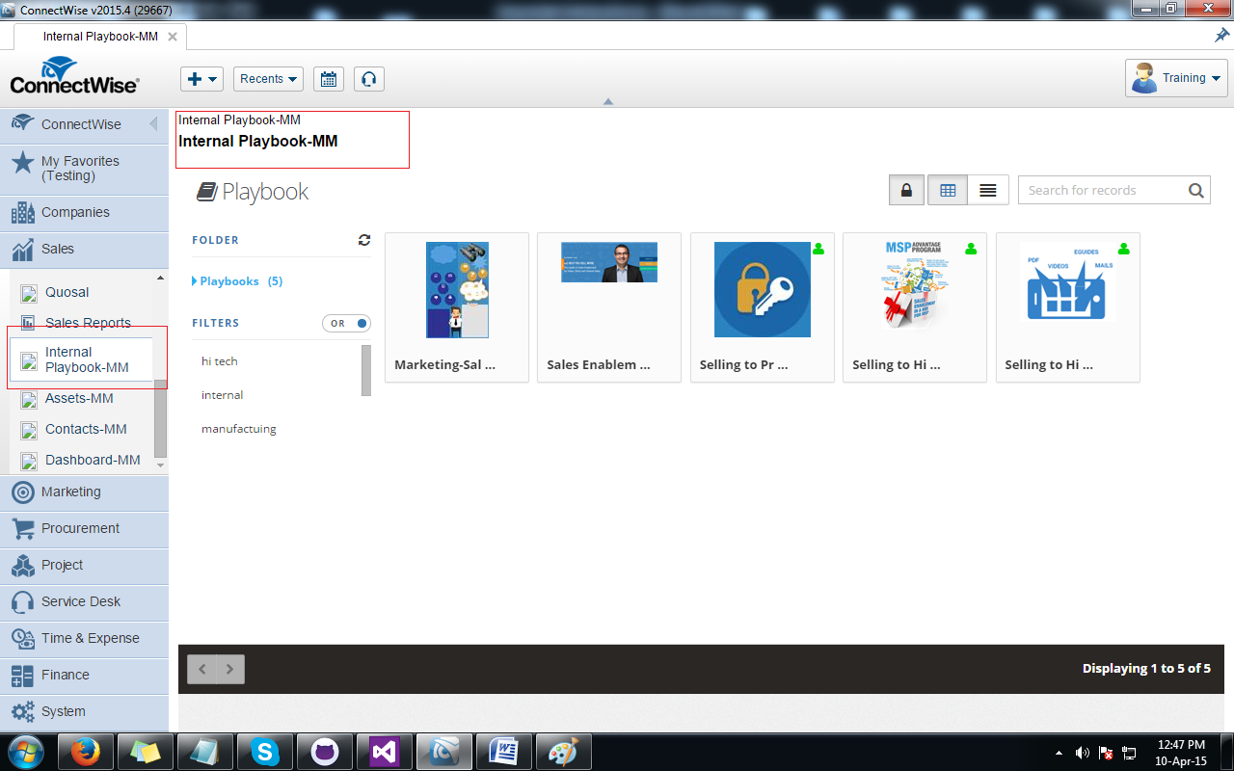This screenshot has width=1234, height=771.
Task: Open the System module
Action: pyautogui.click(x=84, y=711)
